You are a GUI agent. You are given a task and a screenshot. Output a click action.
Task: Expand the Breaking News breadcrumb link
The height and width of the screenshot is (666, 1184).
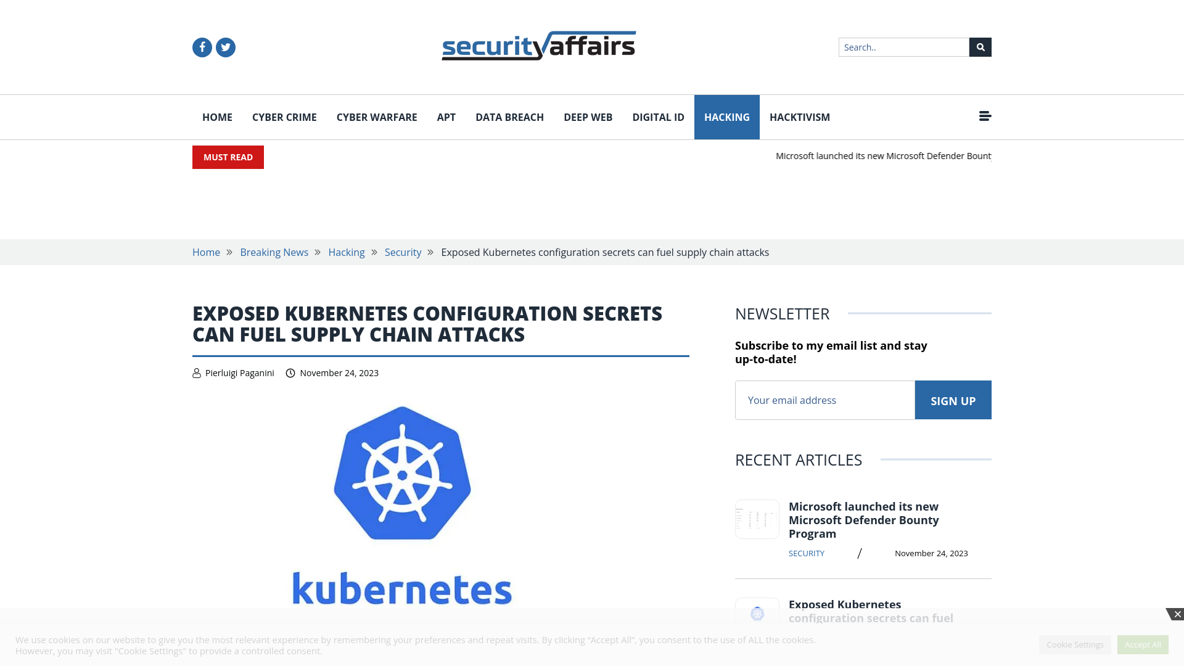[274, 251]
